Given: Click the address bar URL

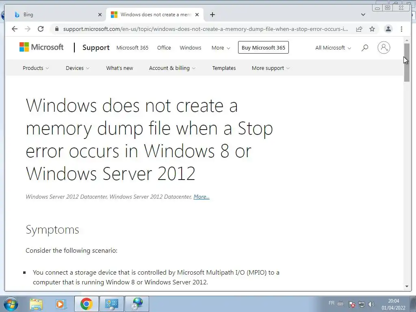Looking at the screenshot, I should 206,29.
